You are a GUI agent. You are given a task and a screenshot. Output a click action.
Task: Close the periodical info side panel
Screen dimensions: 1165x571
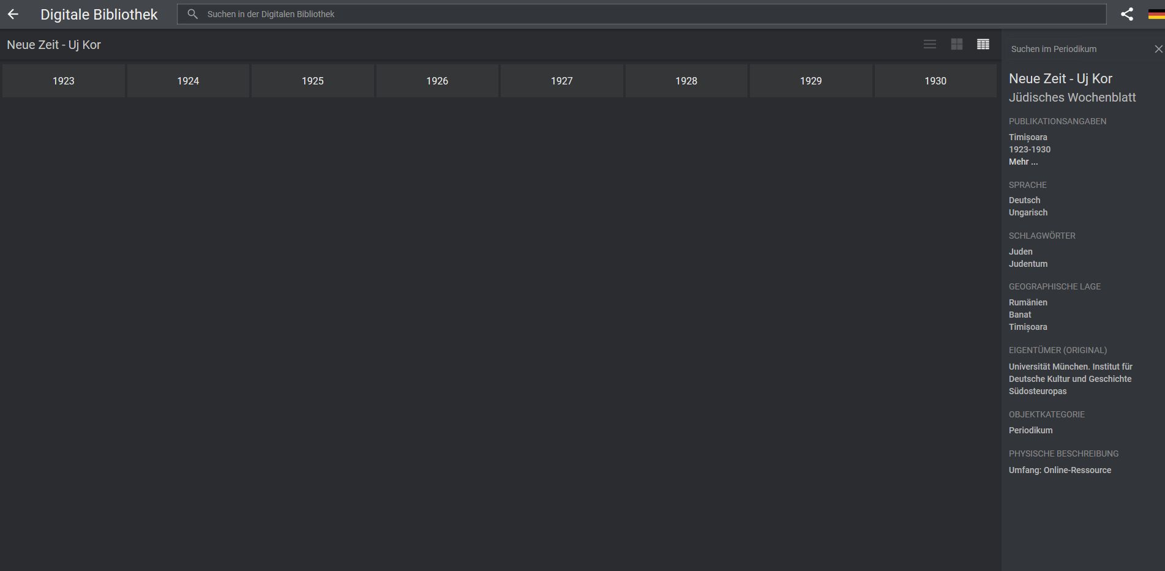1158,49
